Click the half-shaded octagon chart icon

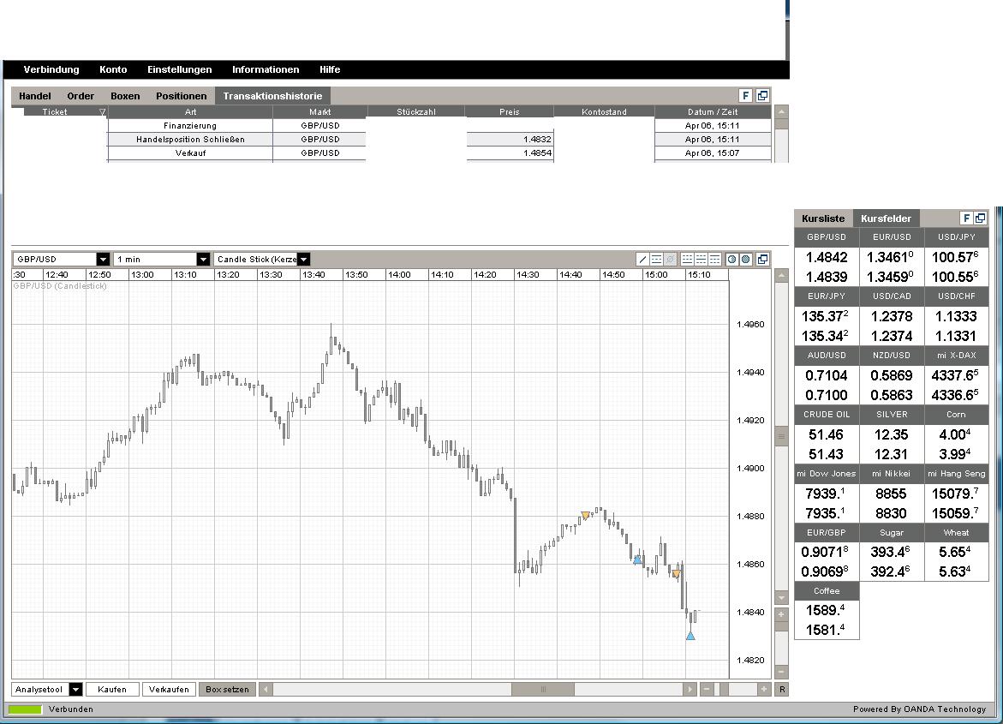tap(731, 260)
